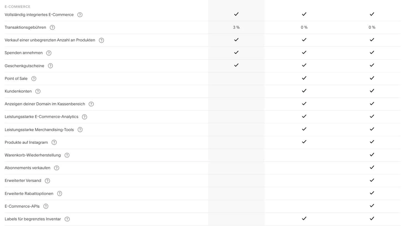The image size is (415, 234).
Task: Click the help icon beside Point of Sale
Action: click(33, 79)
